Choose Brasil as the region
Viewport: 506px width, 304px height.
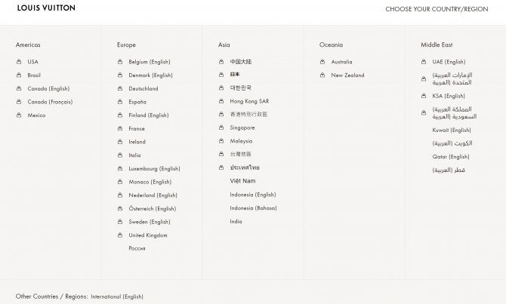pyautogui.click(x=34, y=75)
